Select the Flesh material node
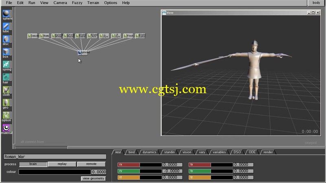Viewport: 326px width, 183px height. (x=128, y=36)
